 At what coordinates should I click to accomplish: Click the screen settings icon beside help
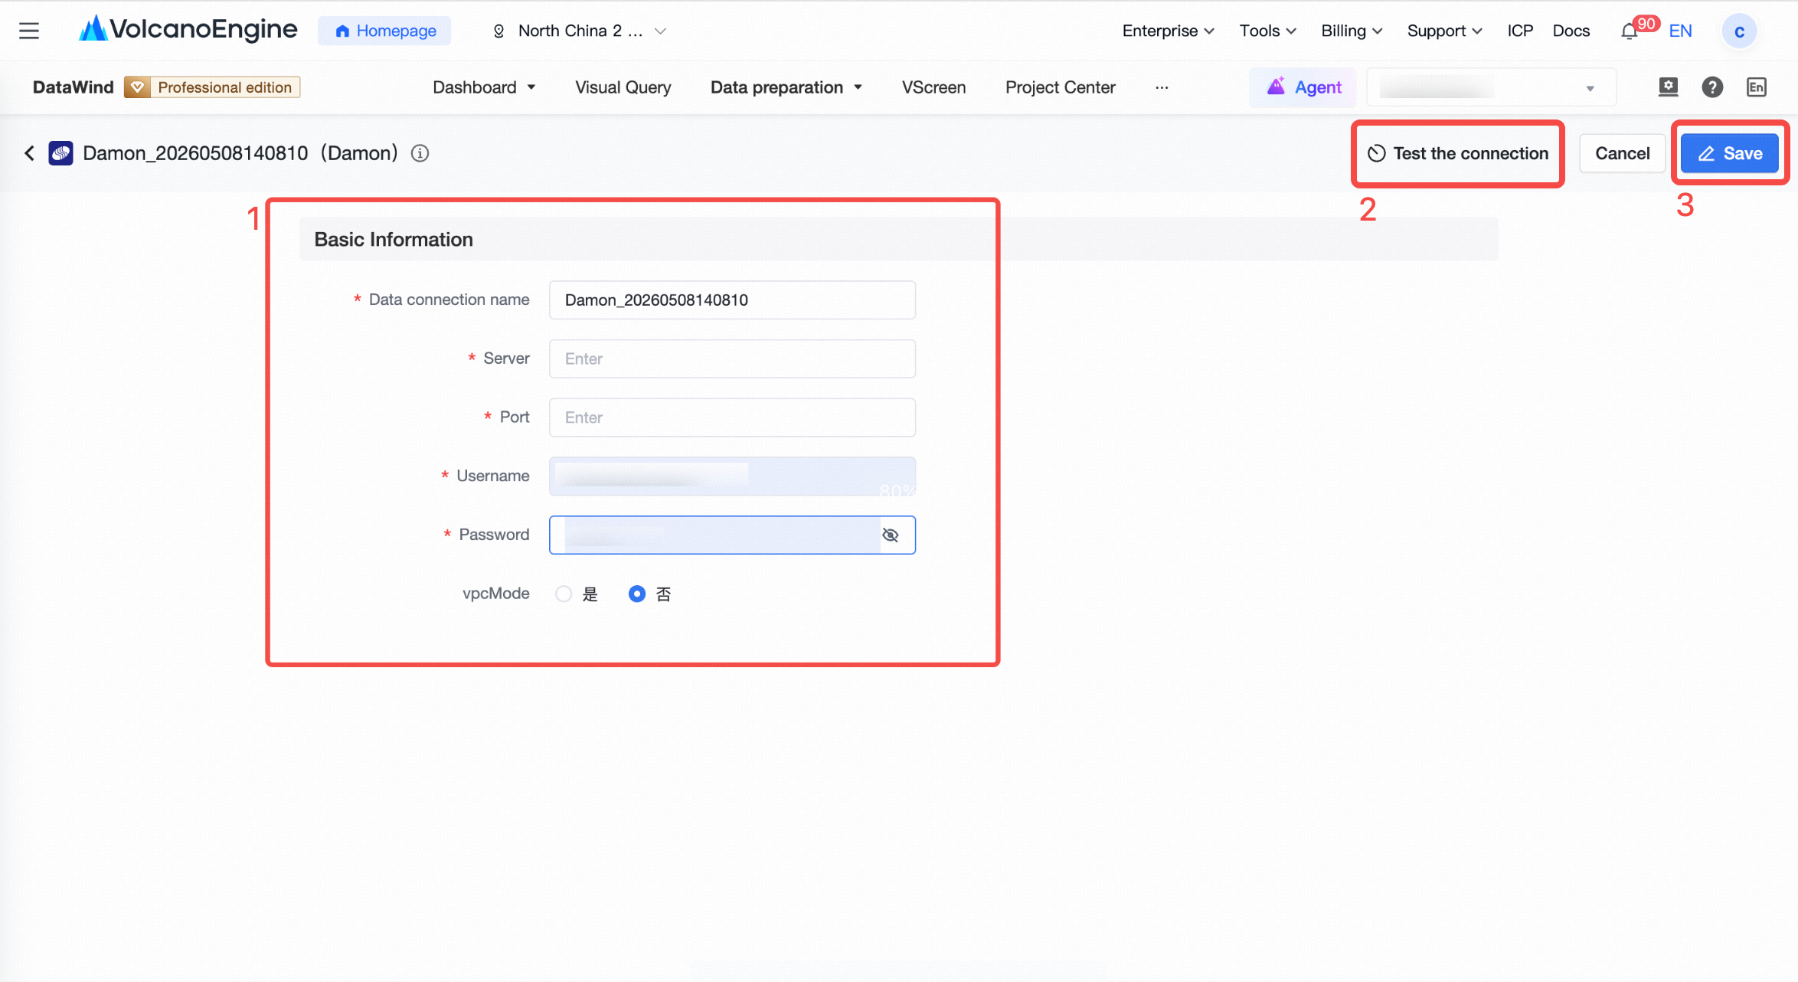click(1668, 87)
